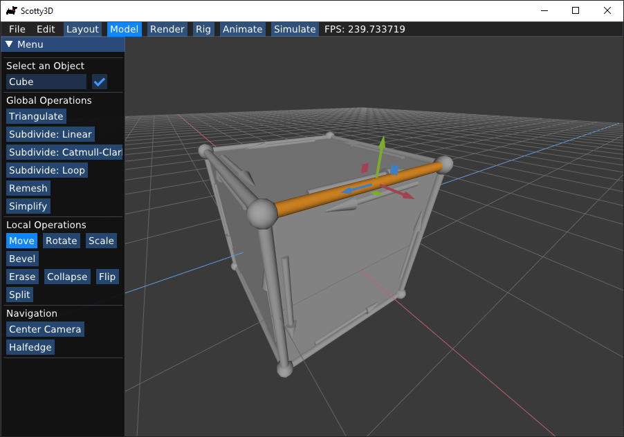The height and width of the screenshot is (437, 624).
Task: Switch to the Render mode tab
Action: [167, 29]
